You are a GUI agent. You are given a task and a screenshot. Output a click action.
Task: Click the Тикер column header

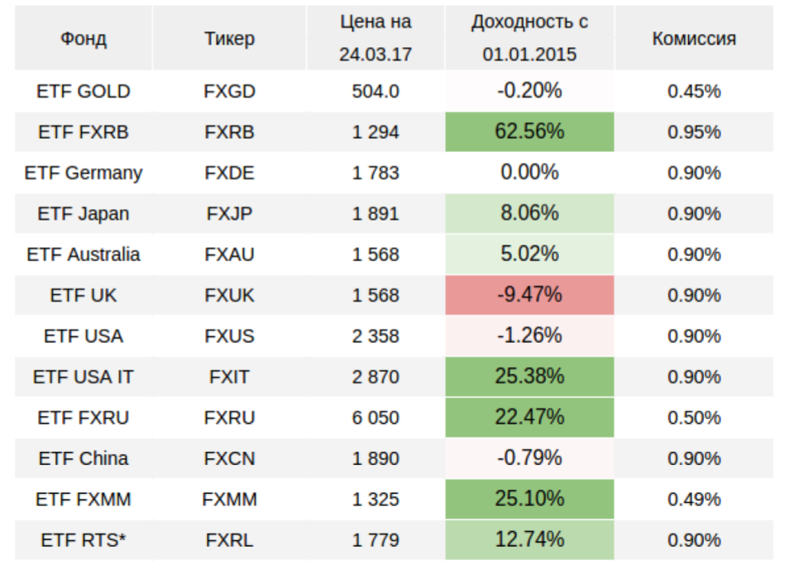click(x=229, y=39)
